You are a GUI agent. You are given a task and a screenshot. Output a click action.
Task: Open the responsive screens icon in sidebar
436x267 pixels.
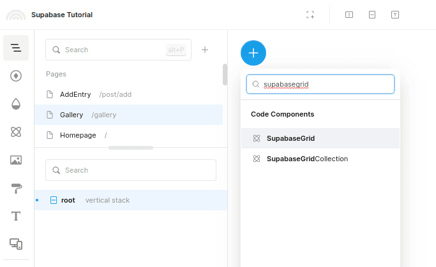(x=16, y=244)
